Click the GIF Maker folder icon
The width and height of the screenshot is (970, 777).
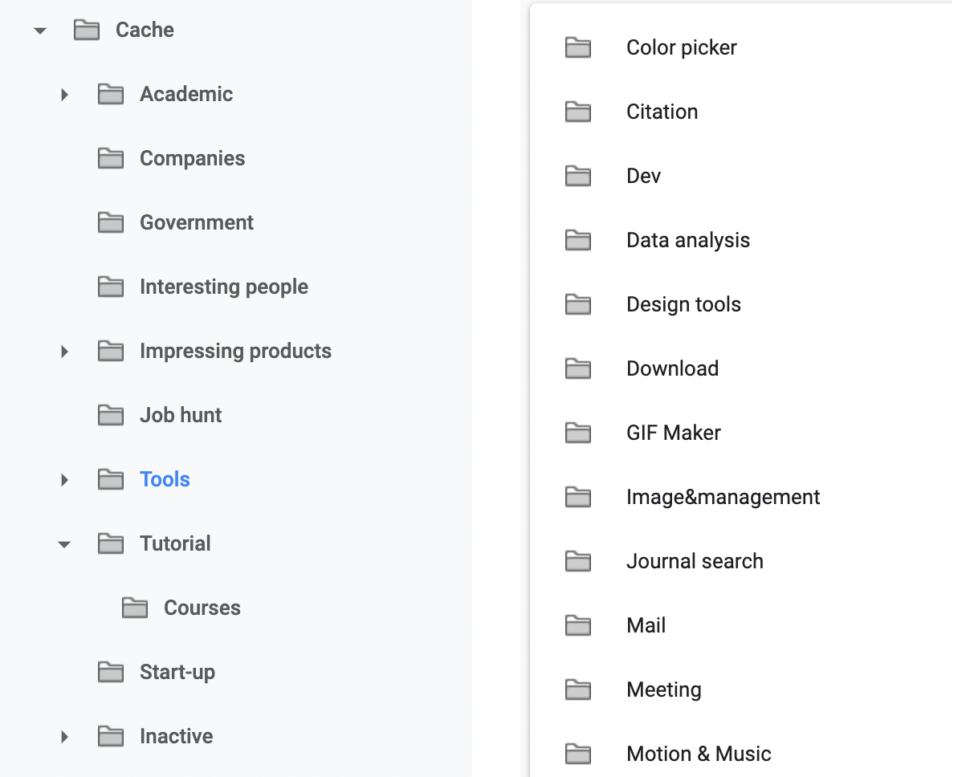click(578, 433)
